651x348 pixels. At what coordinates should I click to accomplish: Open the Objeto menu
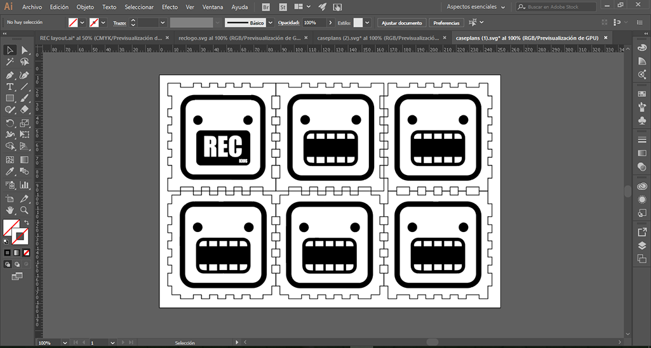coord(85,7)
